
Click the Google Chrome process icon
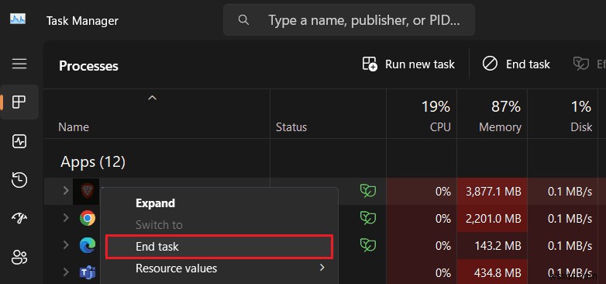coord(88,218)
